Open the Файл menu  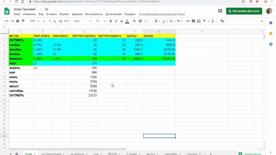point(17,14)
